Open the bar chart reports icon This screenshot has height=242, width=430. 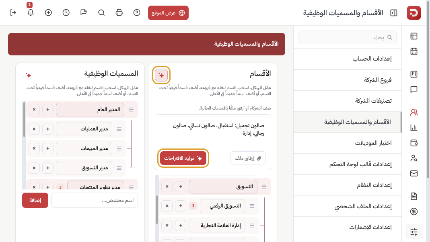[414, 127]
